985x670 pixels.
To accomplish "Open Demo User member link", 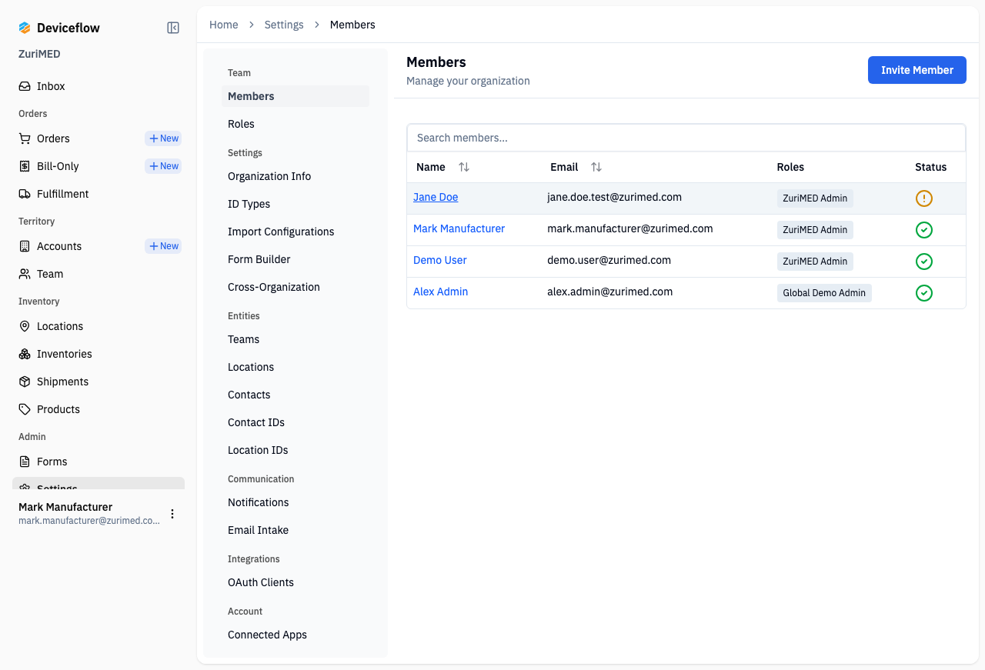I will [440, 260].
